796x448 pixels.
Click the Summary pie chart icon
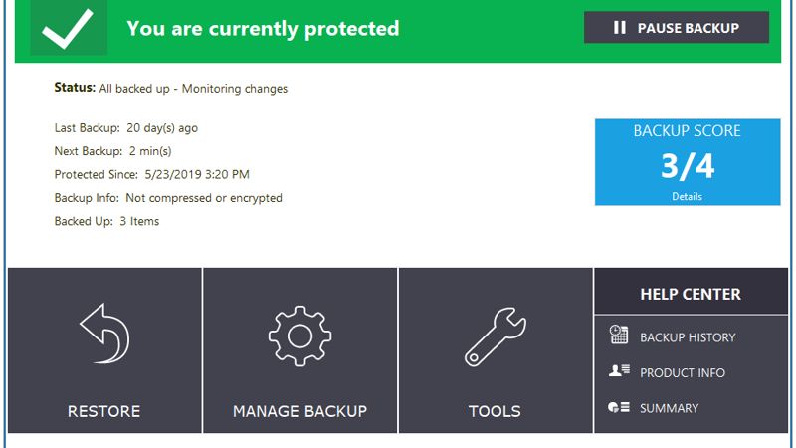[x=619, y=407]
